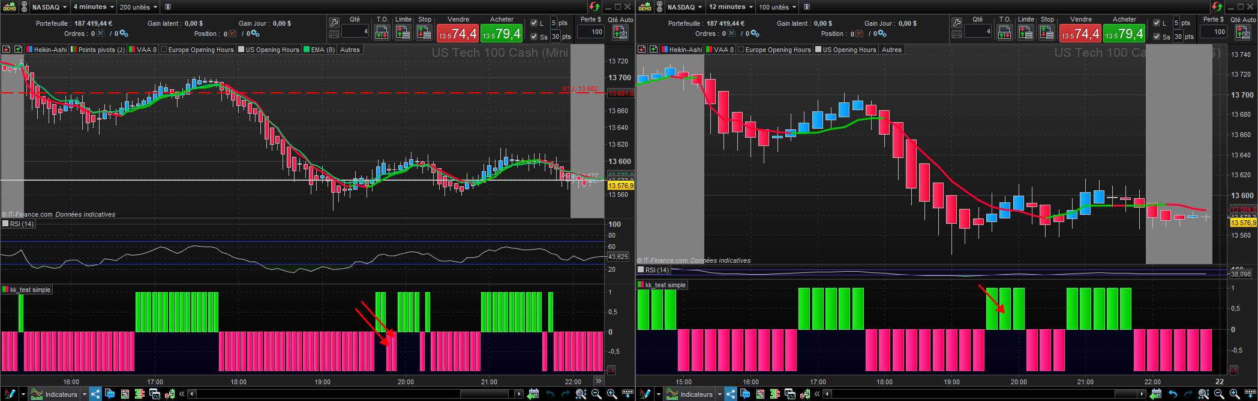The image size is (1258, 401).
Task: Click Vendre 74,4 button in 12 minutes window
Action: (x=1080, y=34)
